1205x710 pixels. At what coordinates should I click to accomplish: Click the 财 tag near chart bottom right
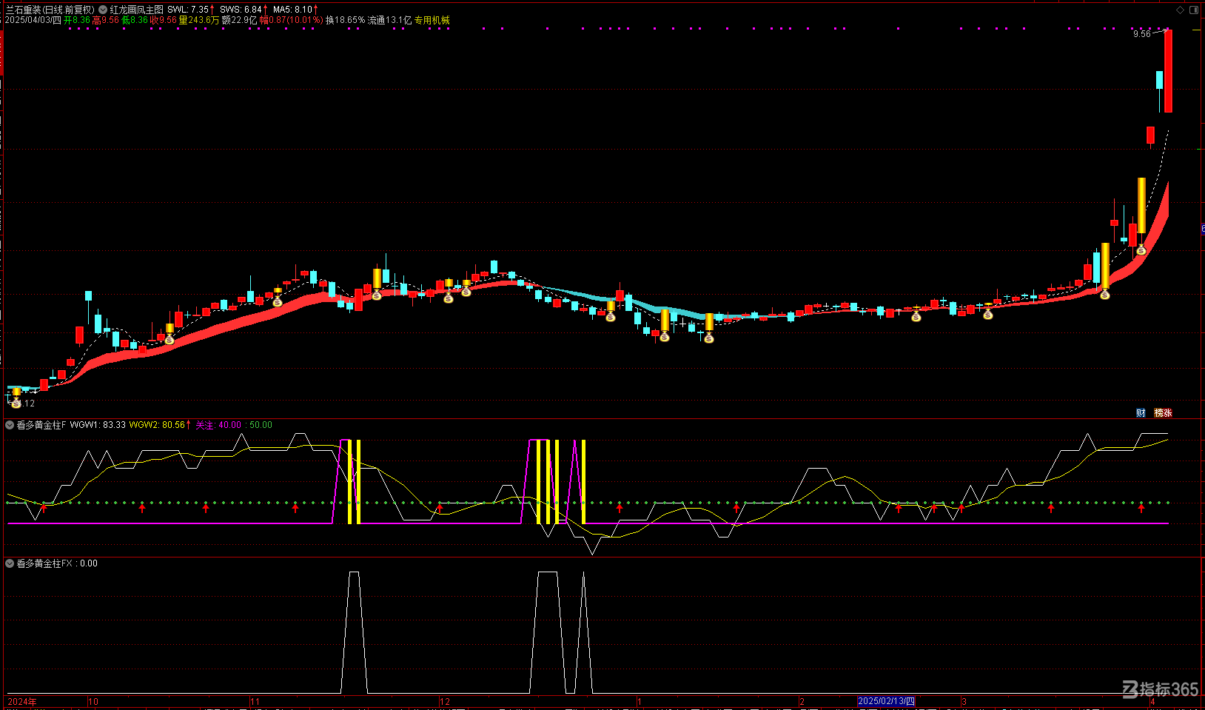coord(1141,413)
